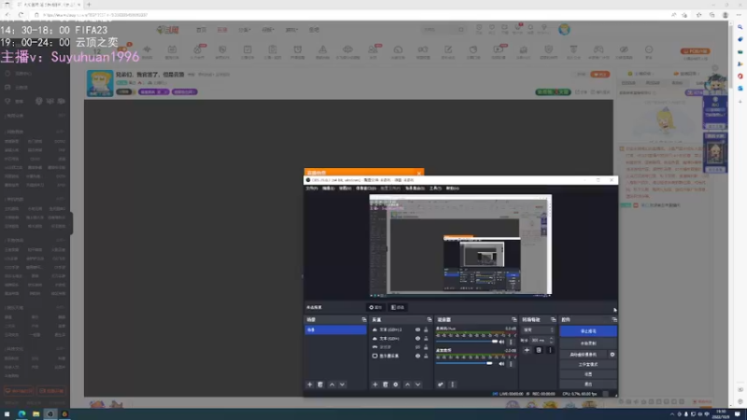Remove the selected scene with trash icon
The height and width of the screenshot is (420, 747).
coord(320,385)
